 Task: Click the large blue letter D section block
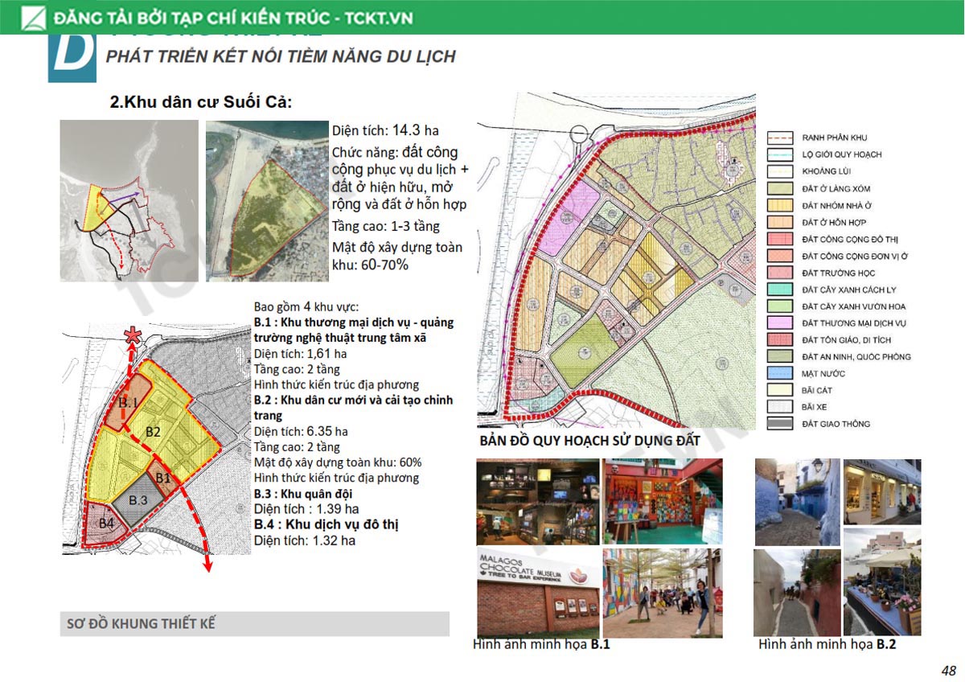click(x=72, y=58)
